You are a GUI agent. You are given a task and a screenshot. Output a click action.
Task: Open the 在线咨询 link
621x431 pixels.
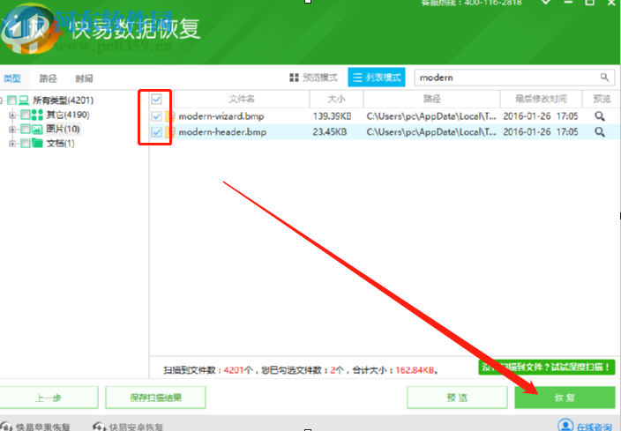click(x=594, y=427)
